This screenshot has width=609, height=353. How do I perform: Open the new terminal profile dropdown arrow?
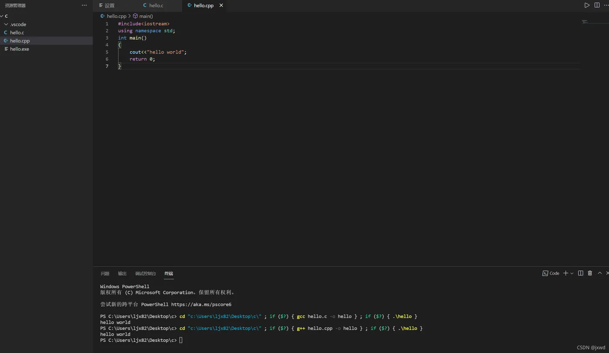pos(572,273)
